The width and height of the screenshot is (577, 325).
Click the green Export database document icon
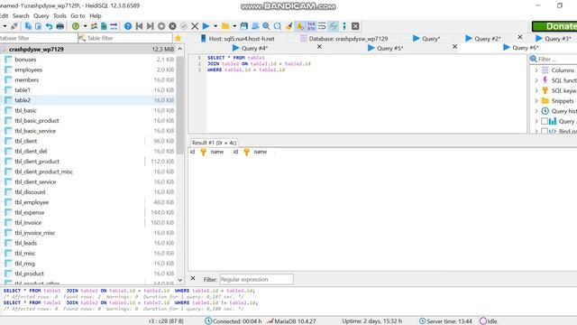point(104,26)
